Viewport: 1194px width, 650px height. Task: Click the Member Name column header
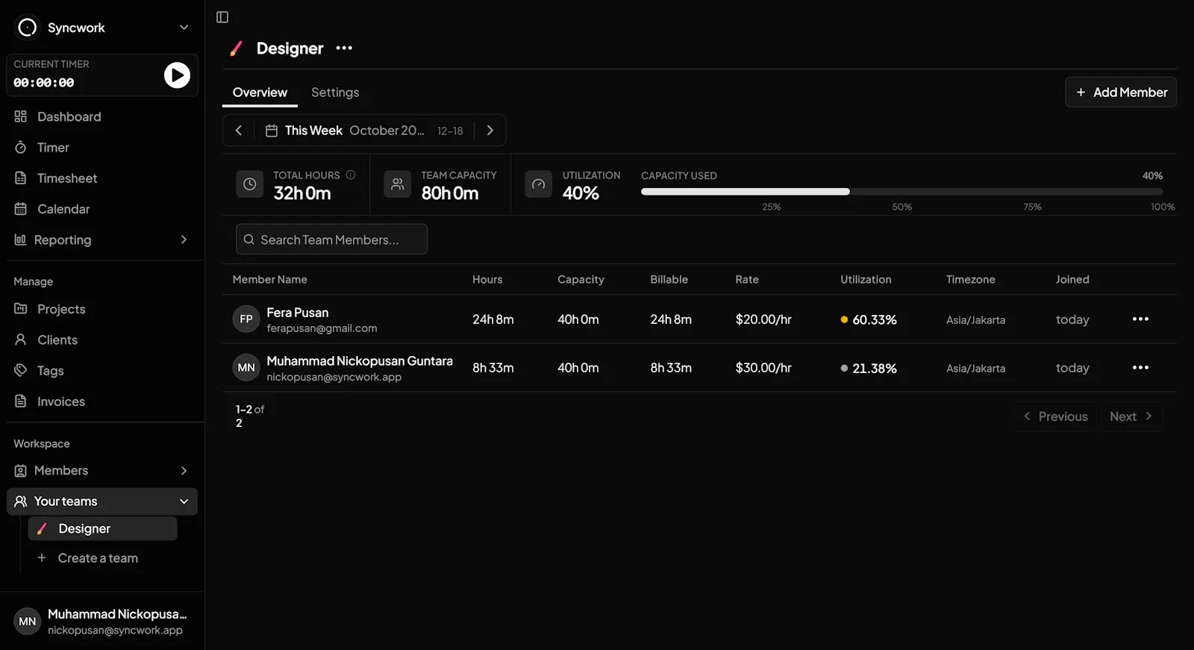(270, 279)
